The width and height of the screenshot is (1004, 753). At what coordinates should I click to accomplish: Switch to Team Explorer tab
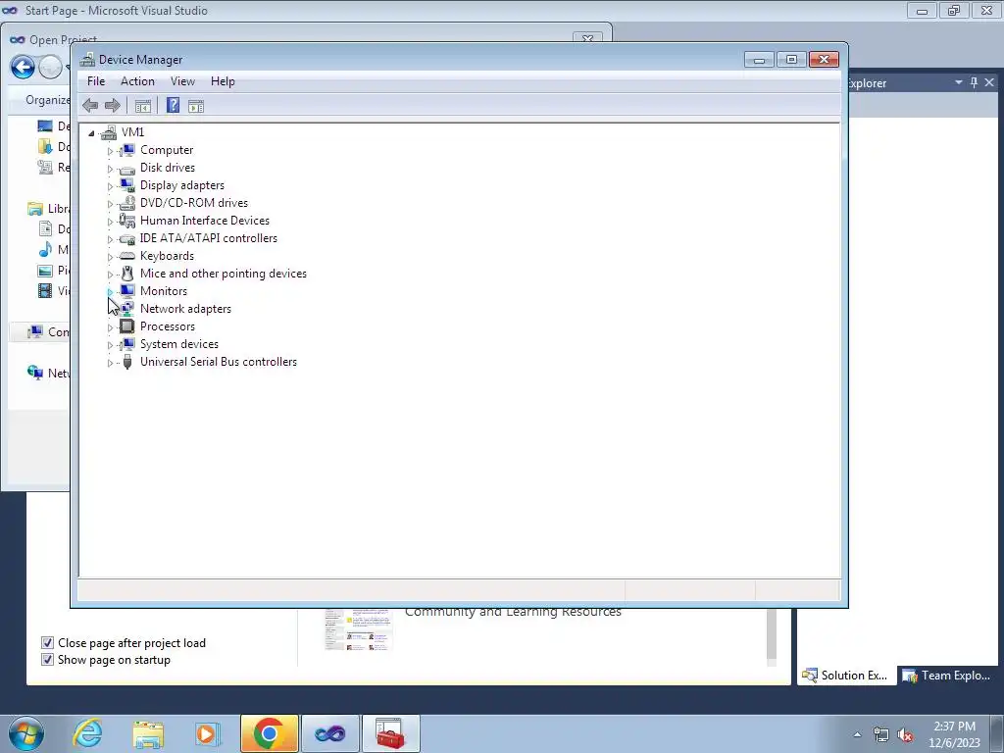pos(946,676)
